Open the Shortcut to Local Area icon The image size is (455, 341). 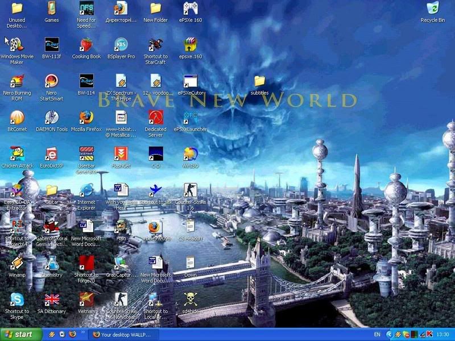point(155,300)
